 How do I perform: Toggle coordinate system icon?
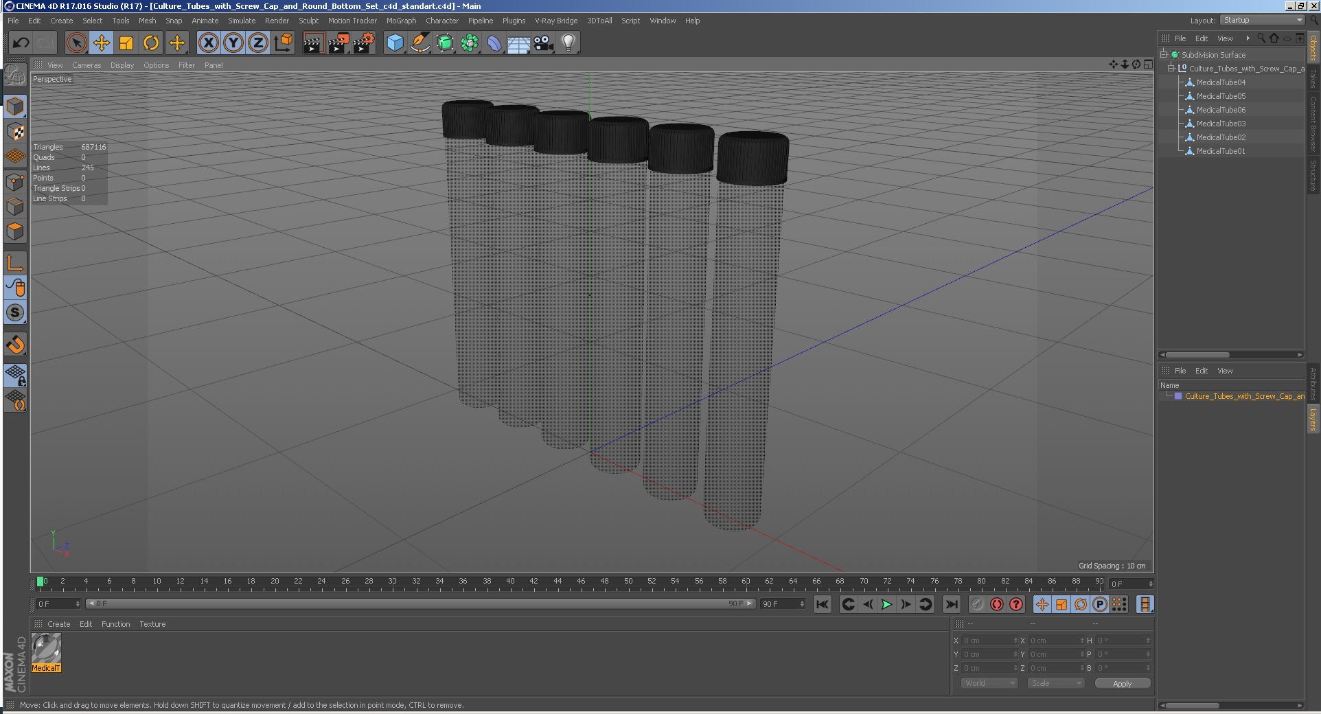tap(283, 43)
